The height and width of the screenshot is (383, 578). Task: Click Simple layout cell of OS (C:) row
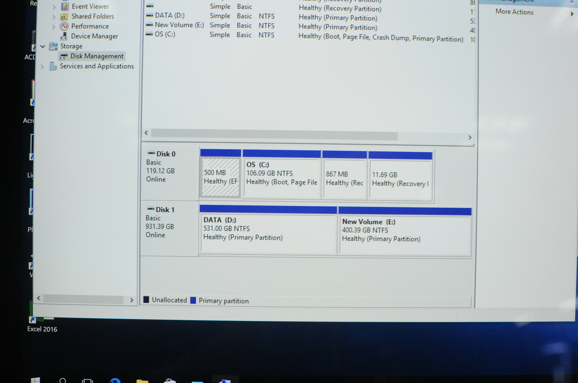[x=220, y=34]
